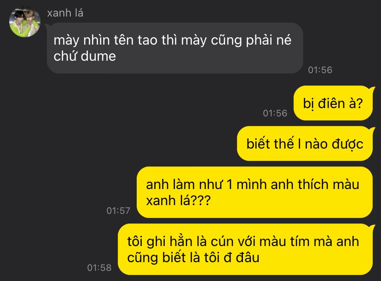Click the 01:56 timestamp beside "bị điên à?"

275,113
